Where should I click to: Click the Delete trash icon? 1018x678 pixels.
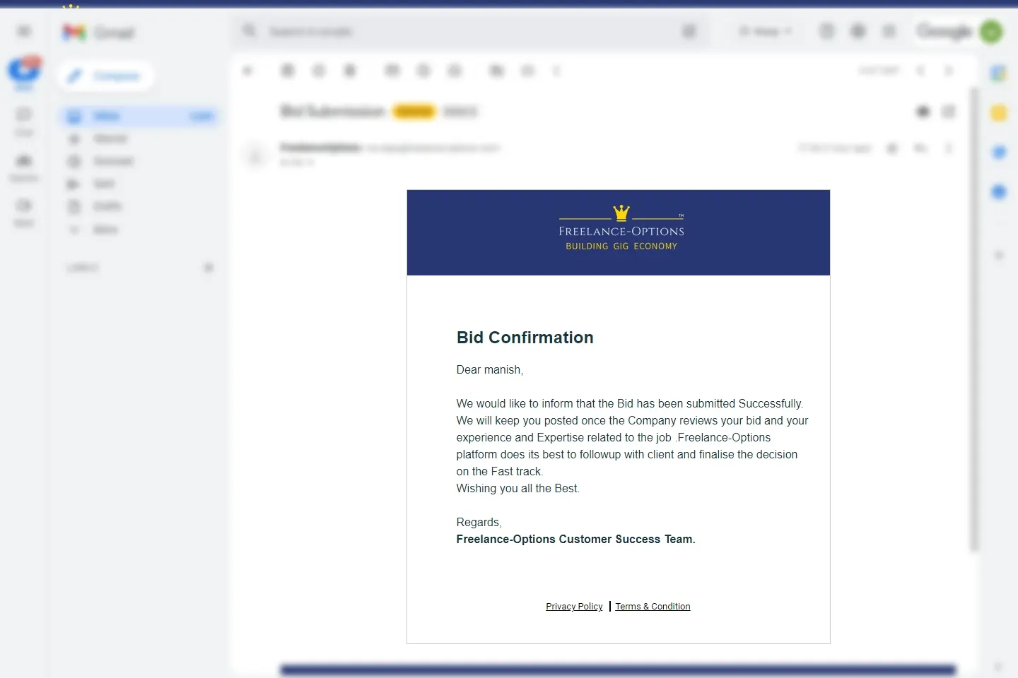coord(350,71)
